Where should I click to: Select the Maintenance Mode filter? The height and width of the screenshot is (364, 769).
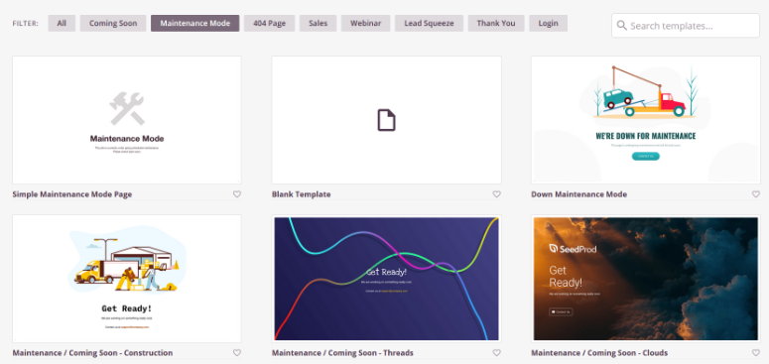[195, 24]
